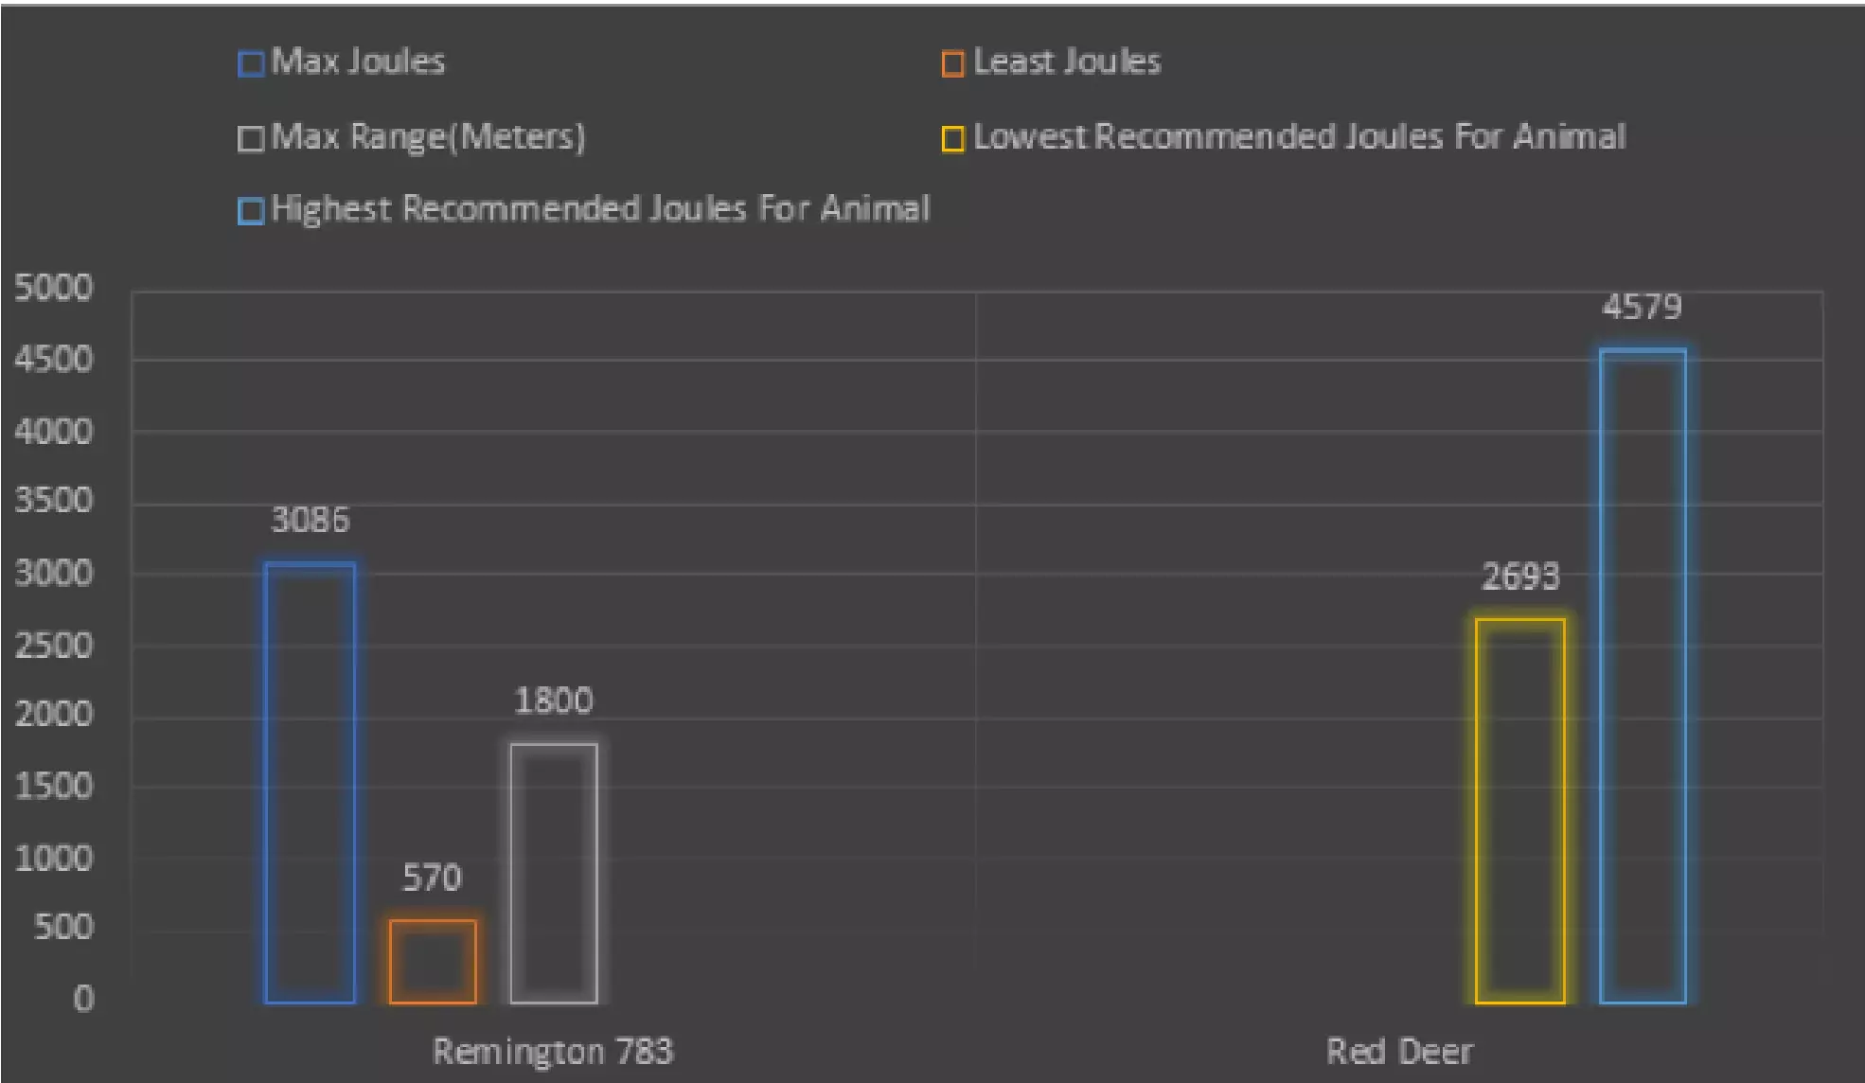
Task: Click the yellow Red Deer bar
Action: pos(1519,811)
